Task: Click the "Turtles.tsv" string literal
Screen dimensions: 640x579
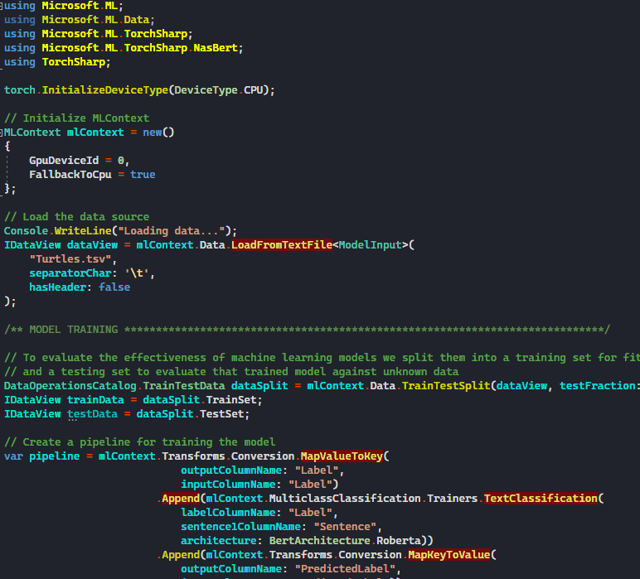Action: [x=70, y=259]
